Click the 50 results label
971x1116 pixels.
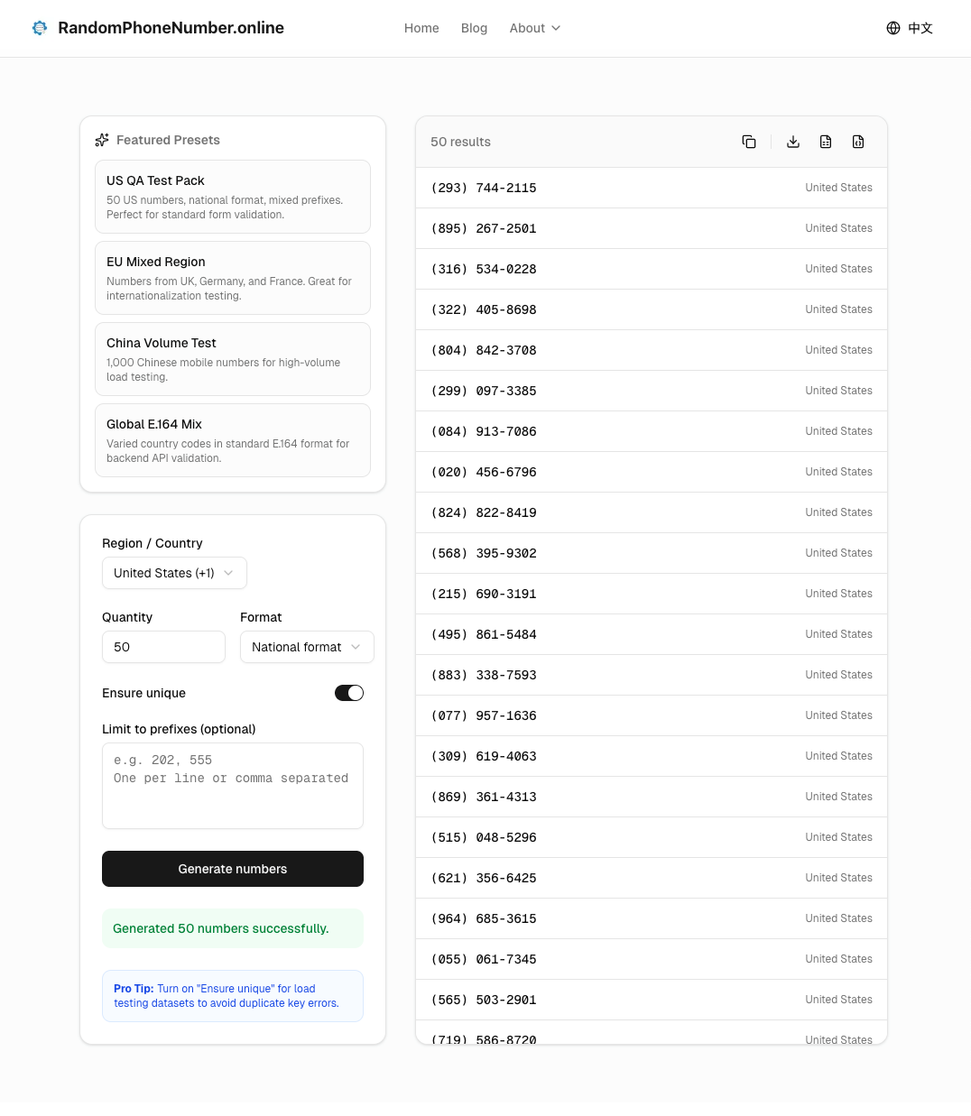pyautogui.click(x=460, y=142)
